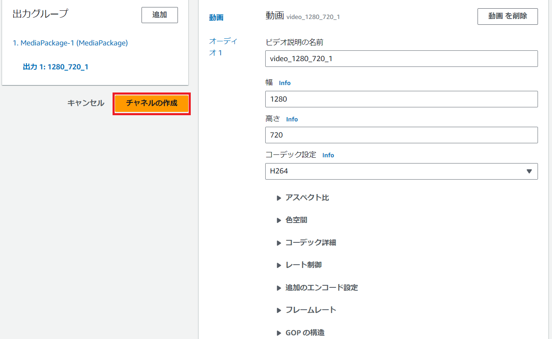This screenshot has height=339, width=552.
Task: Select 出力 1: 1280_720_1
Action: point(55,67)
